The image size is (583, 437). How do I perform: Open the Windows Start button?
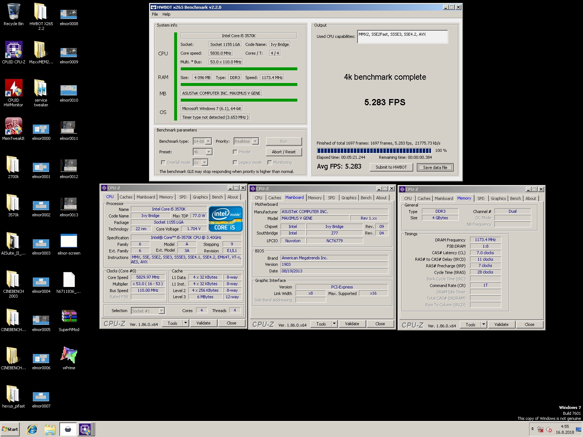tap(10, 430)
